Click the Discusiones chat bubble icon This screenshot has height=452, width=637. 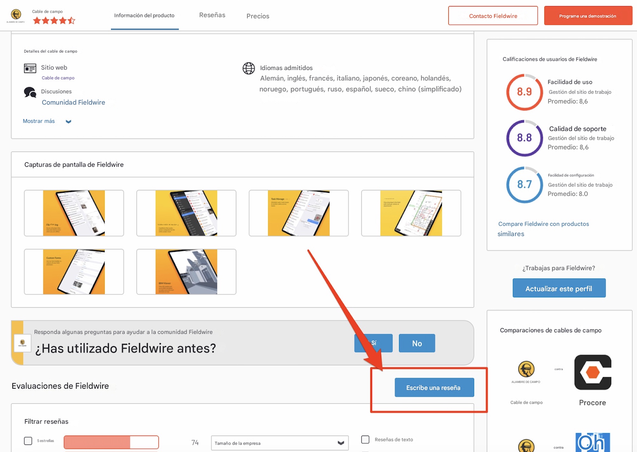30,92
